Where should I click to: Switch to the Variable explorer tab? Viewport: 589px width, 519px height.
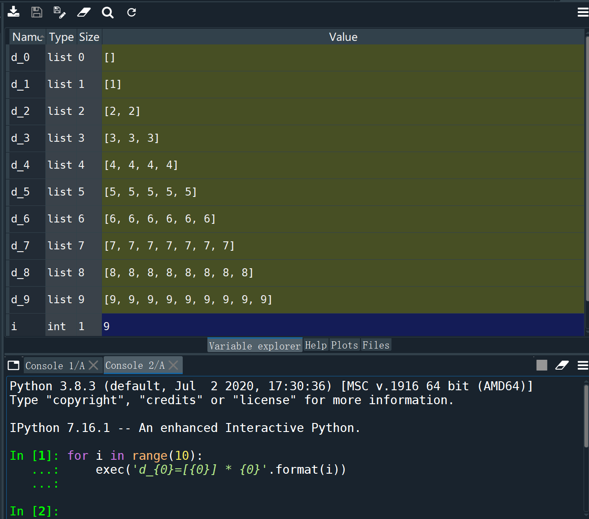coord(255,345)
